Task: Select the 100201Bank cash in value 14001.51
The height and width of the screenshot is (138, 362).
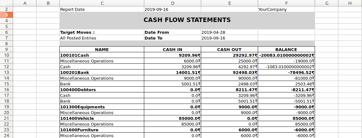Action: pos(172,72)
